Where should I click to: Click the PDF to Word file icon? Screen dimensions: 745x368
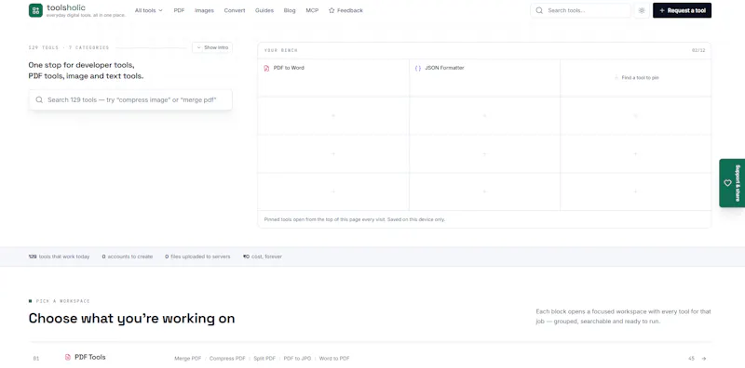(266, 68)
